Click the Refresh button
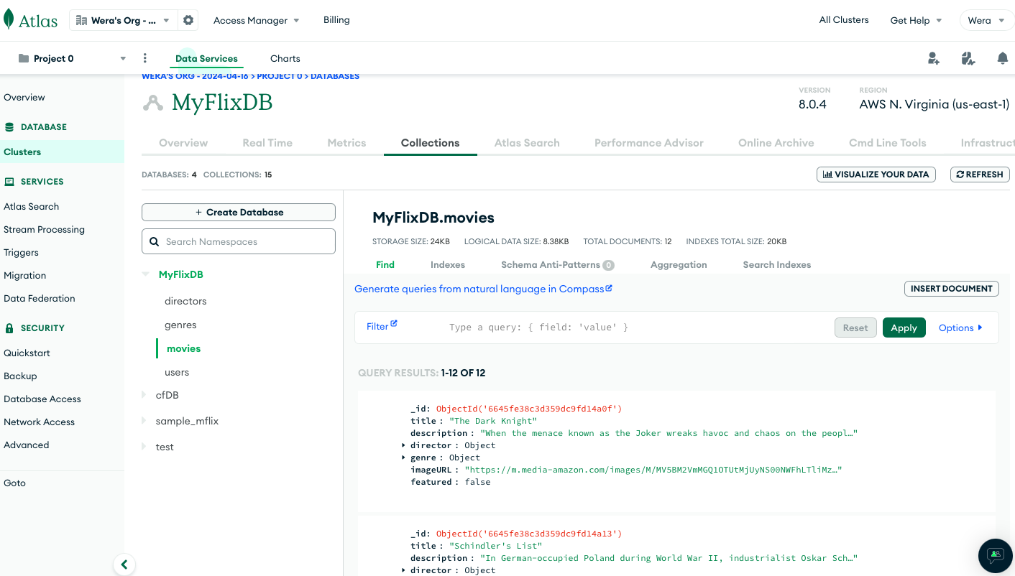 [980, 174]
